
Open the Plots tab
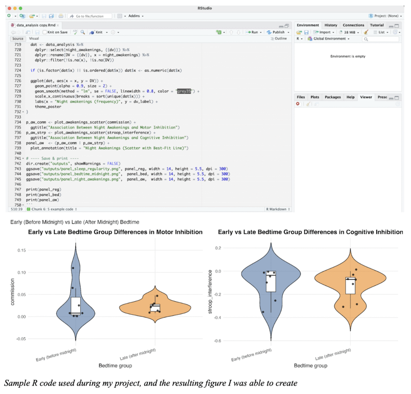(x=315, y=97)
